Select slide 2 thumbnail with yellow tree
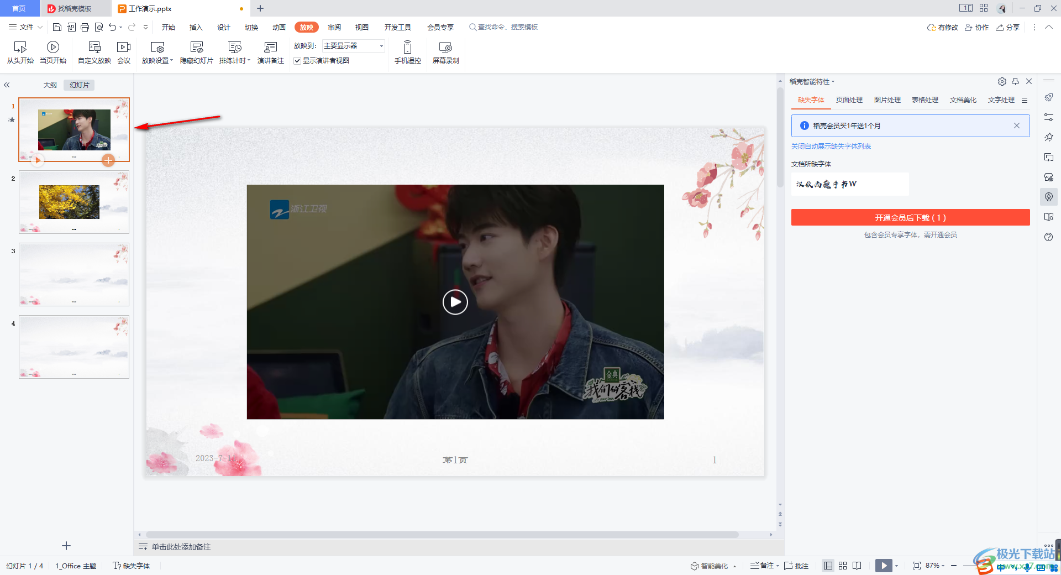Image resolution: width=1061 pixels, height=575 pixels. click(74, 202)
